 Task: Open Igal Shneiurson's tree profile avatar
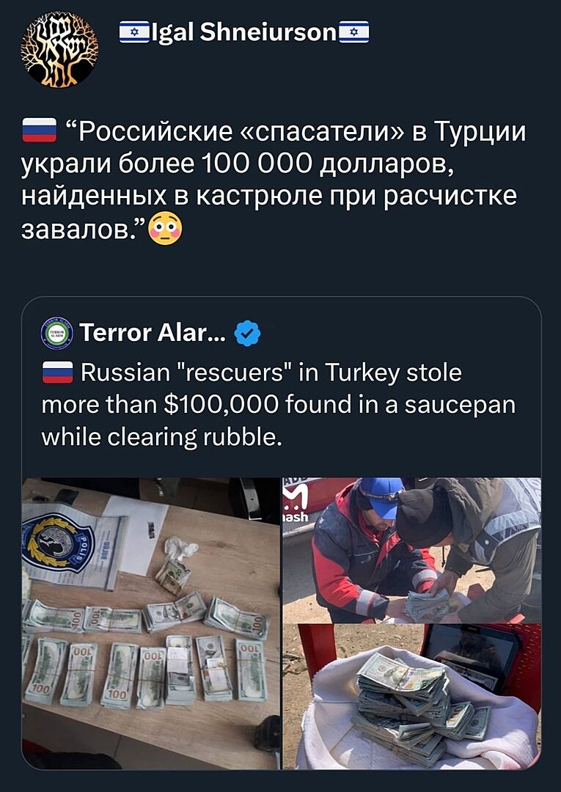pyautogui.click(x=59, y=48)
